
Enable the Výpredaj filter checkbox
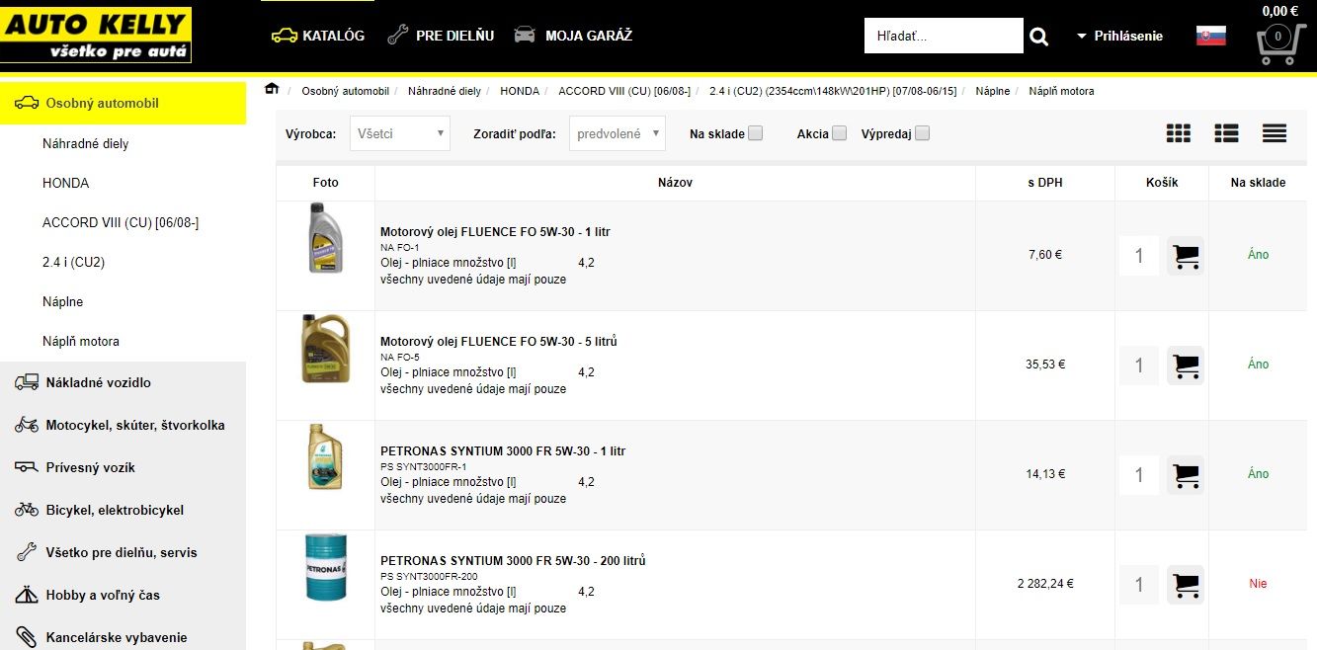pos(923,133)
